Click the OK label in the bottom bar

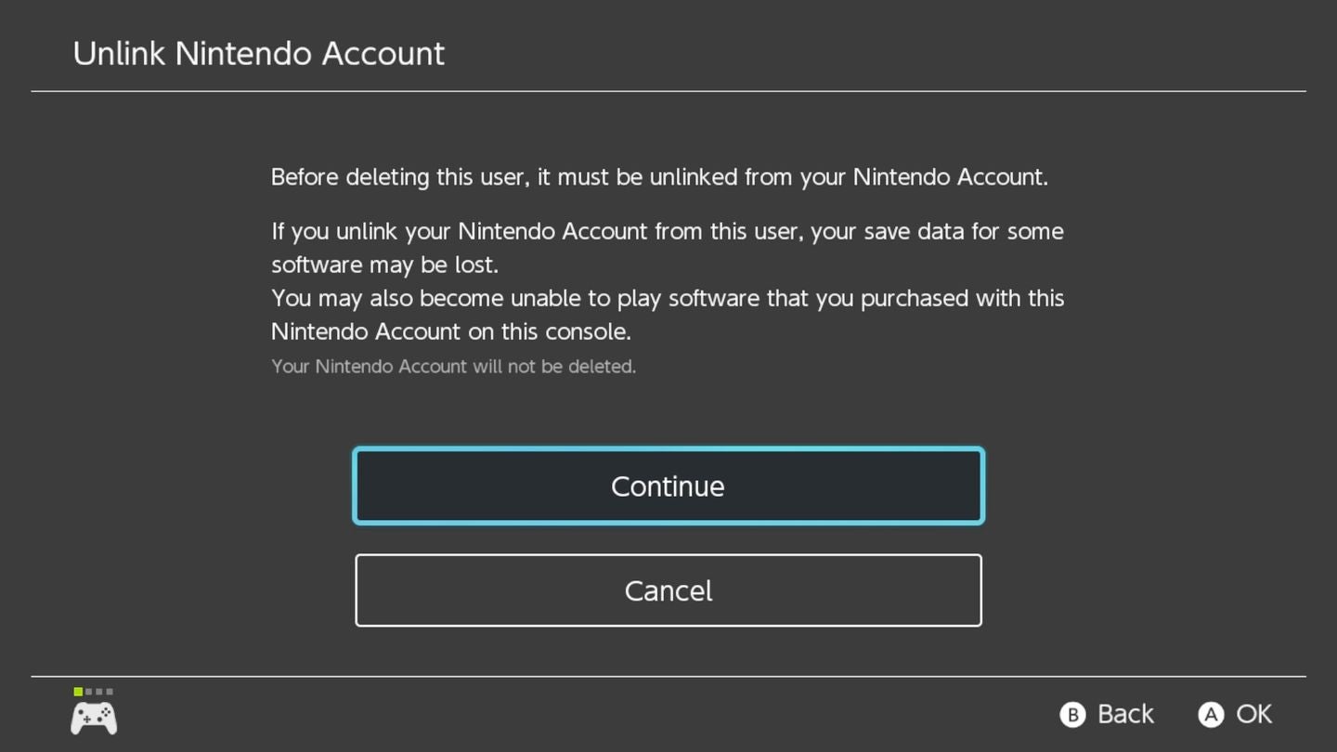1253,714
